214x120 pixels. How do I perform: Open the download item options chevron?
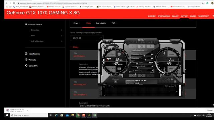(x=27, y=110)
